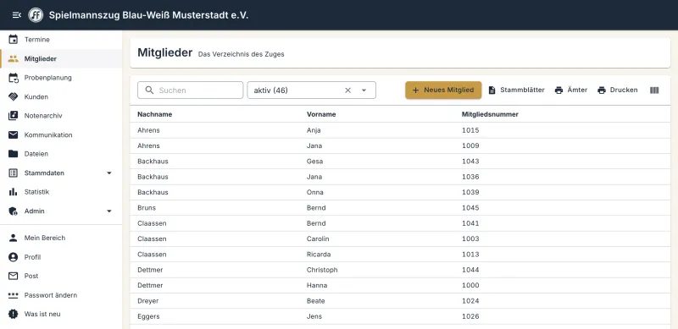Click the Passwort ändern dots icon
The width and height of the screenshot is (678, 329).
[14, 295]
